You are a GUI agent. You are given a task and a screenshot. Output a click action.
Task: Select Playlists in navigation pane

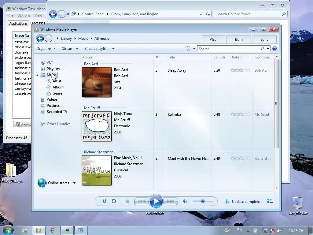(x=53, y=69)
